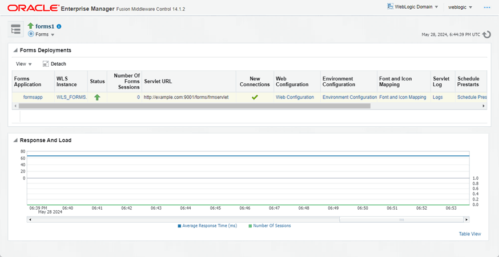Click the WLS Instance column header
Image resolution: width=499 pixels, height=257 pixels.
coord(71,82)
